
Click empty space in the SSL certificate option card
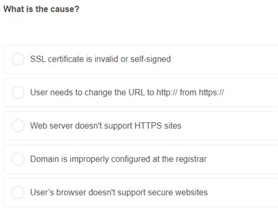(x=225, y=59)
